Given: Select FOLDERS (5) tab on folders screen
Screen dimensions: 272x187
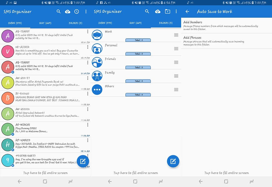Looking at the screenshot, I should (166, 23).
